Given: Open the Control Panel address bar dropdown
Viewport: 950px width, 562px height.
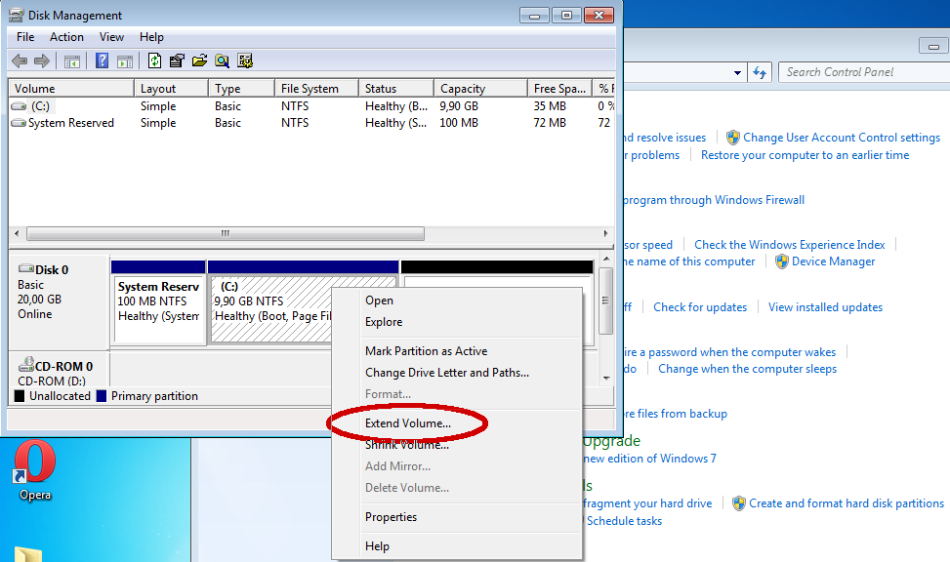Looking at the screenshot, I should (x=738, y=72).
